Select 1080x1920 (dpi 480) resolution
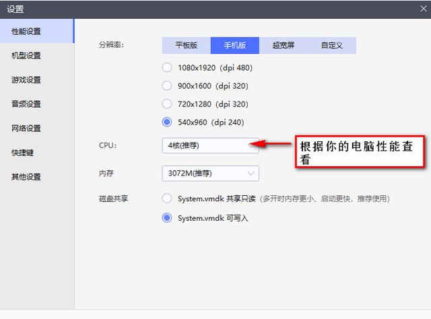Screen dimensions: 431x319 [x=168, y=68]
